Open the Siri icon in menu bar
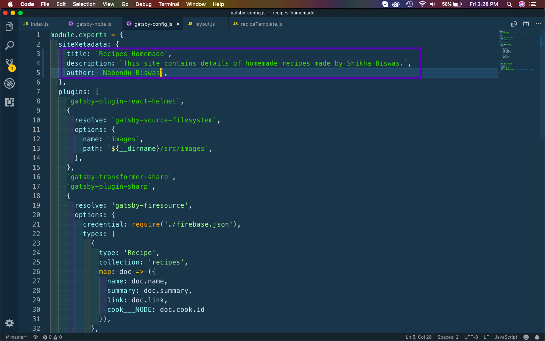The image size is (545, 341). (x=522, y=4)
